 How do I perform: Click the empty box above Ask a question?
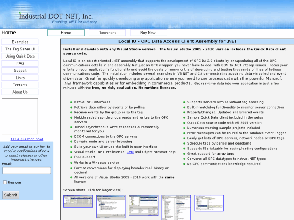click(x=20, y=117)
